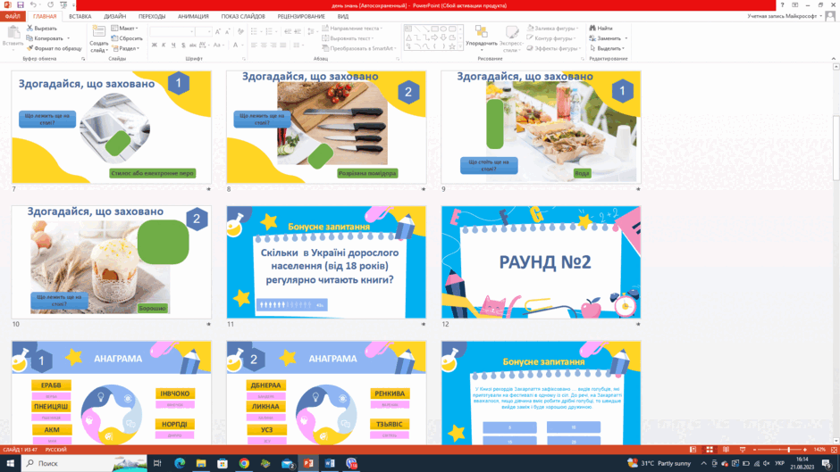Switch to Normal view in status bar
The image size is (840, 472).
click(693, 450)
